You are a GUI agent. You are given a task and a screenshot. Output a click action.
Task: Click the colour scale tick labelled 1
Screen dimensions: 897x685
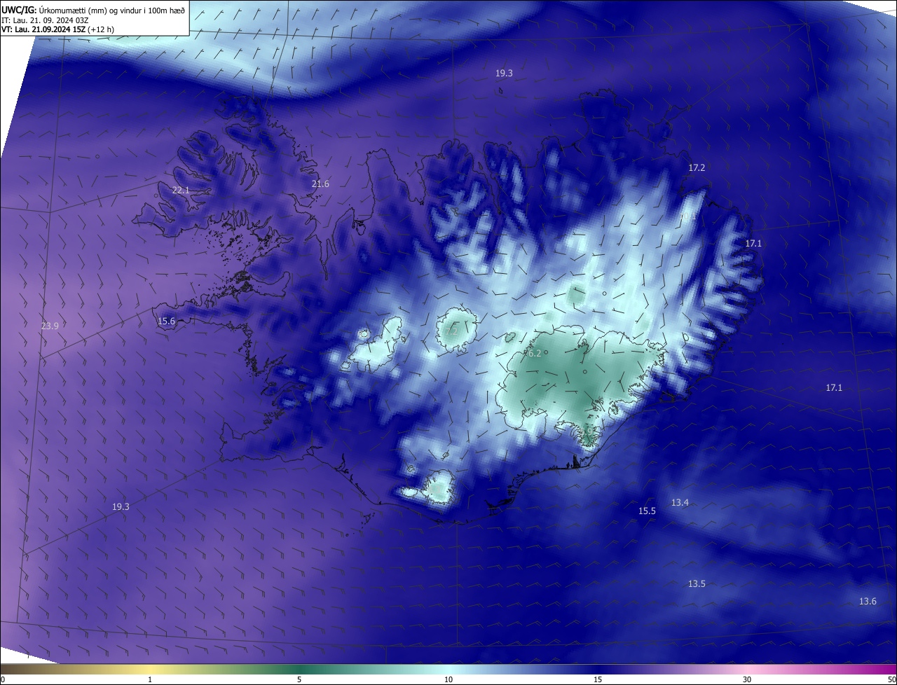pyautogui.click(x=150, y=679)
